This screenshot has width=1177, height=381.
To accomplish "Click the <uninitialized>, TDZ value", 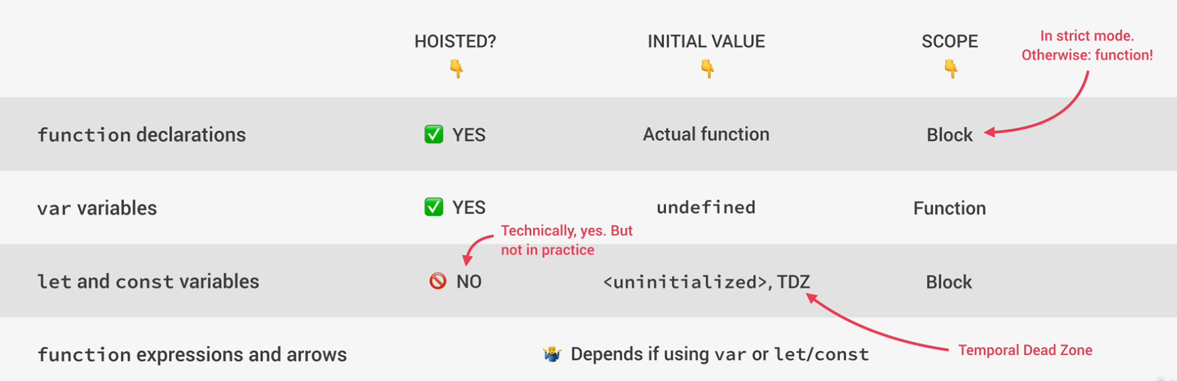I will (x=707, y=282).
